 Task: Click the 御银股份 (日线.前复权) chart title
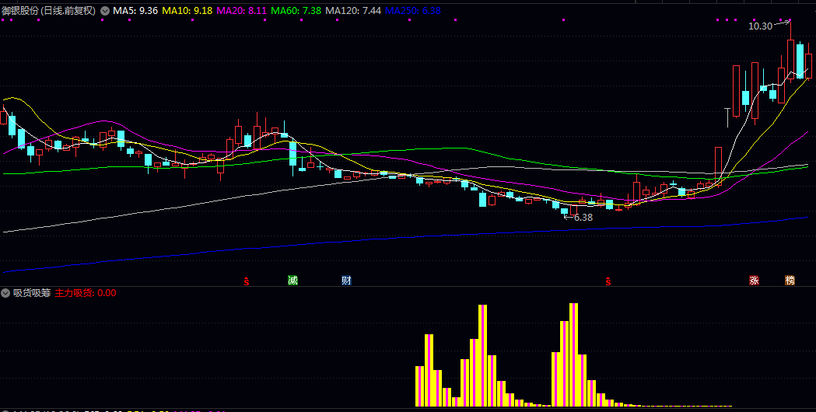[x=49, y=11]
